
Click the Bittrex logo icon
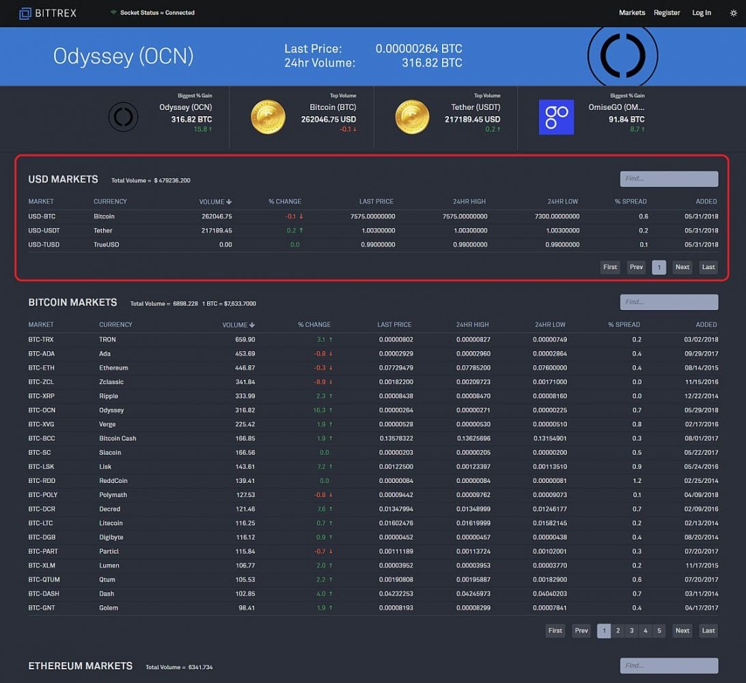coord(25,13)
